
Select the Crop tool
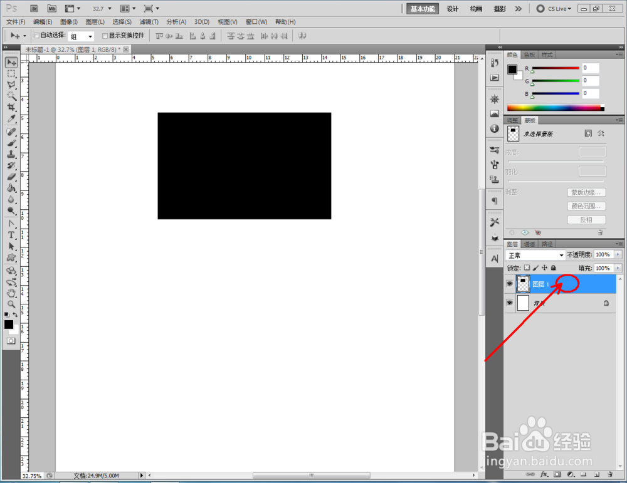[11, 107]
